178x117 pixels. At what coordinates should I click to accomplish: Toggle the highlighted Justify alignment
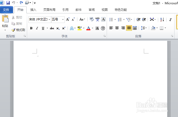click(x=129, y=28)
